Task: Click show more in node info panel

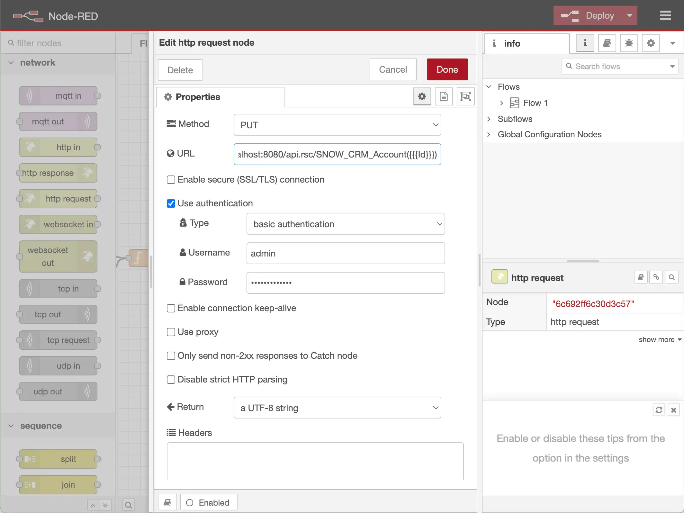Action: (658, 339)
